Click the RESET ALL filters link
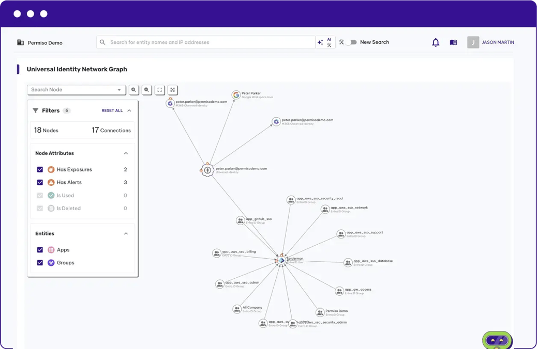The height and width of the screenshot is (349, 537). [x=112, y=110]
